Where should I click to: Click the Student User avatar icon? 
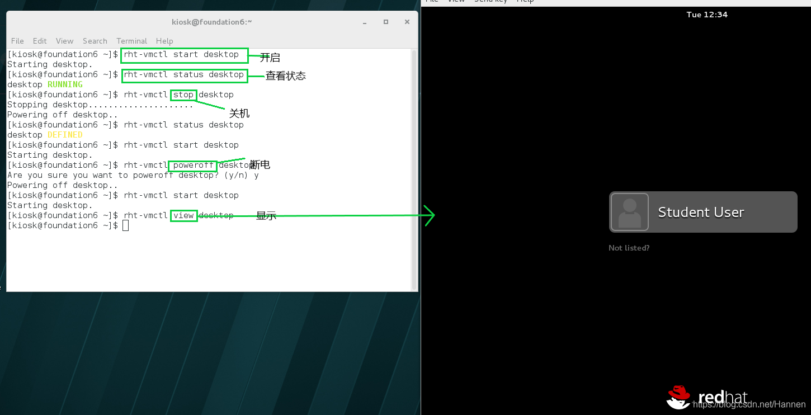pos(630,212)
